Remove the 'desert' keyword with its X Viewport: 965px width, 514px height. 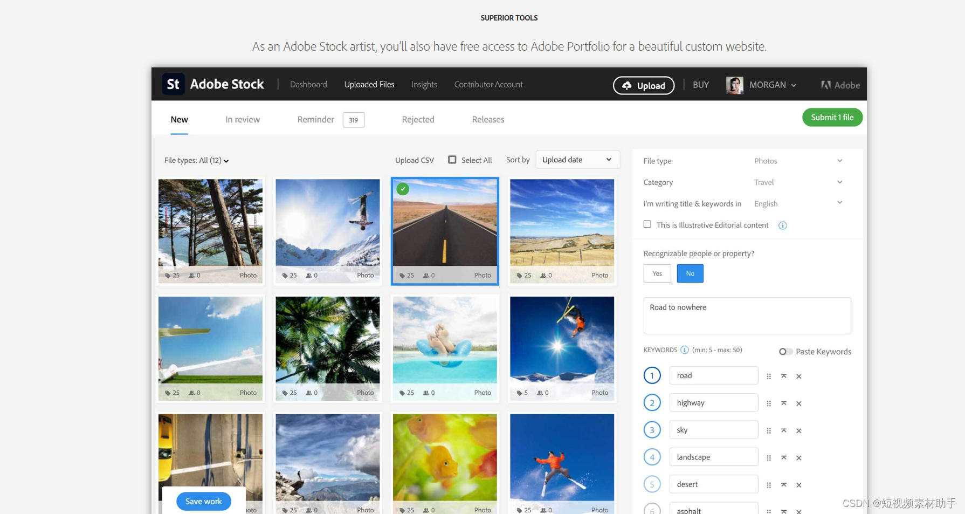(x=799, y=485)
